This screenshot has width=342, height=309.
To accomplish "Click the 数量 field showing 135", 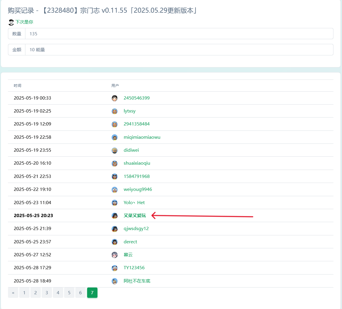I will point(179,34).
